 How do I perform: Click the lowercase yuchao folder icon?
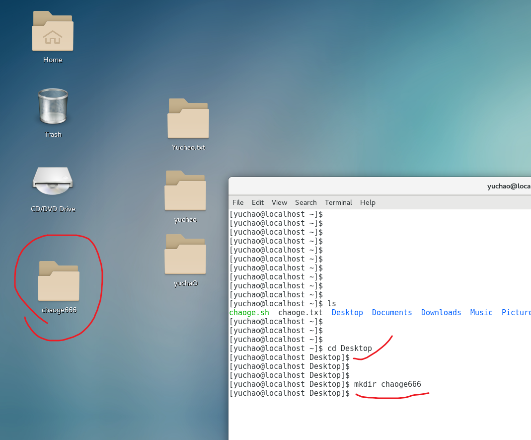tap(185, 191)
